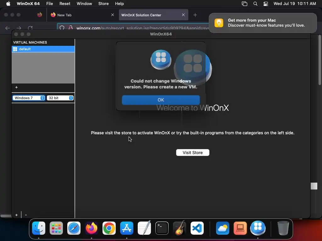The height and width of the screenshot is (241, 322).
Task: Click the Firefox address bar URL
Action: pos(142,28)
